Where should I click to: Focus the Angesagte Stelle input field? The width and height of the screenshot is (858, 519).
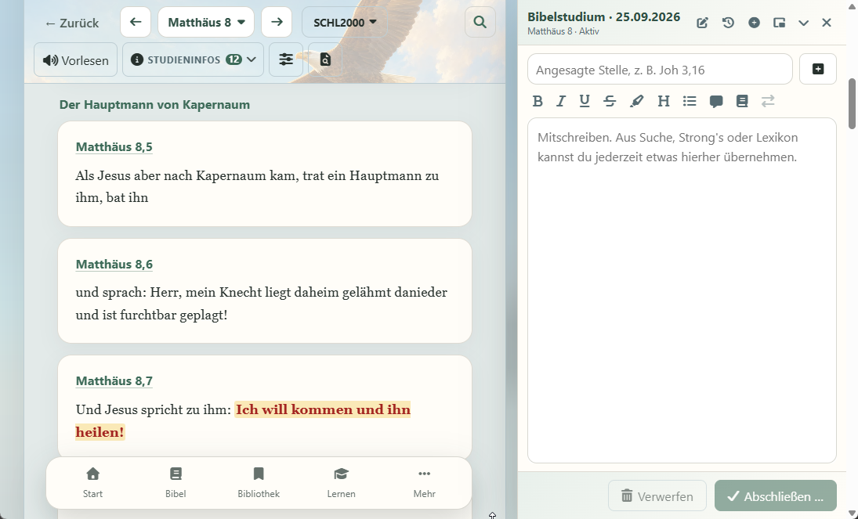[x=660, y=69]
